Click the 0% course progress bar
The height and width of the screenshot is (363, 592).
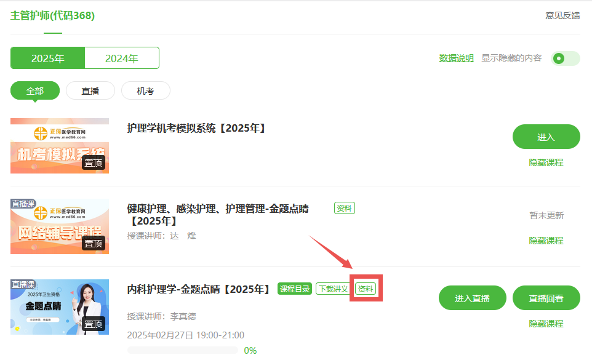(182, 350)
